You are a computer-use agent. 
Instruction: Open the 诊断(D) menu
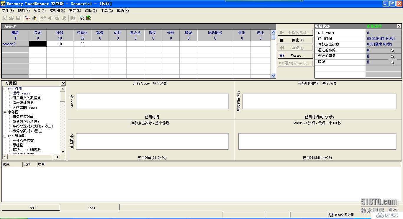(91, 11)
